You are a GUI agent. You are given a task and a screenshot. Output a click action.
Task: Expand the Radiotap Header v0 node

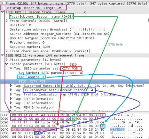pos(2,8)
